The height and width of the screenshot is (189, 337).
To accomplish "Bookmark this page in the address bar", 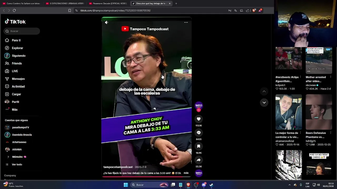I will (x=70, y=10).
